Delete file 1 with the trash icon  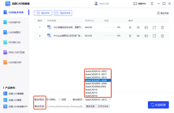[x=162, y=27]
